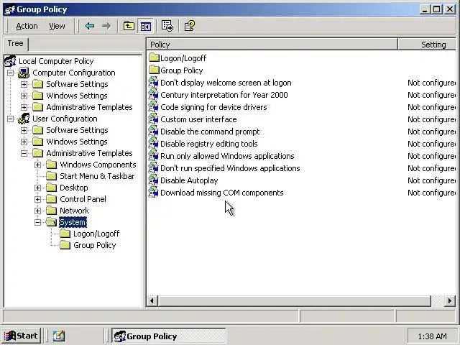
Task: Collapse Administrative Templates under User Configuration
Action: (x=24, y=153)
